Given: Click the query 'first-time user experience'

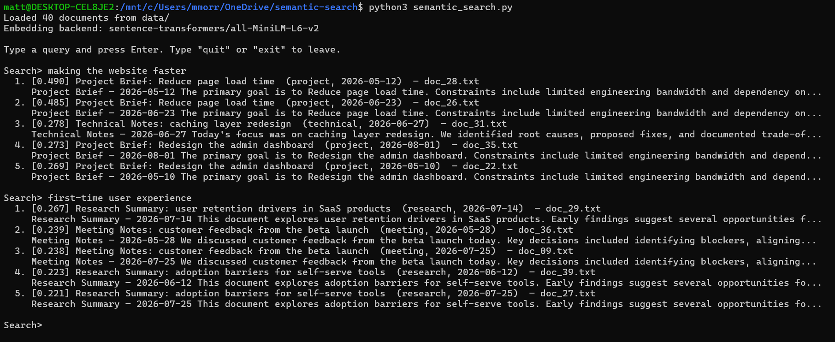Looking at the screenshot, I should [x=120, y=198].
